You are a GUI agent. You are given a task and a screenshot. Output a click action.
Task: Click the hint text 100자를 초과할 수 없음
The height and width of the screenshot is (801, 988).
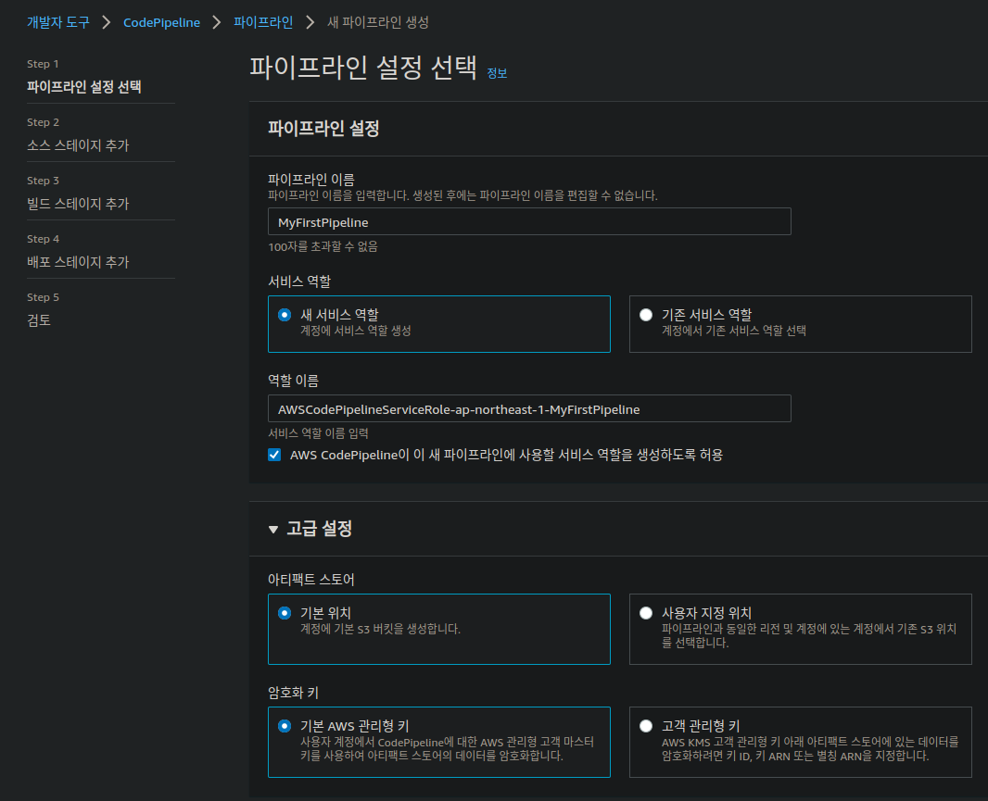pyautogui.click(x=323, y=247)
